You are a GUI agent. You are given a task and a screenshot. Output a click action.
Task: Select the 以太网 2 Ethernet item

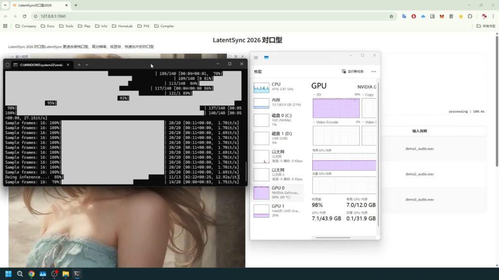point(278,175)
